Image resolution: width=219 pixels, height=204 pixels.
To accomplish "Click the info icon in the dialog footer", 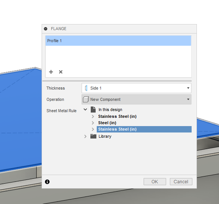I will click(x=47, y=182).
